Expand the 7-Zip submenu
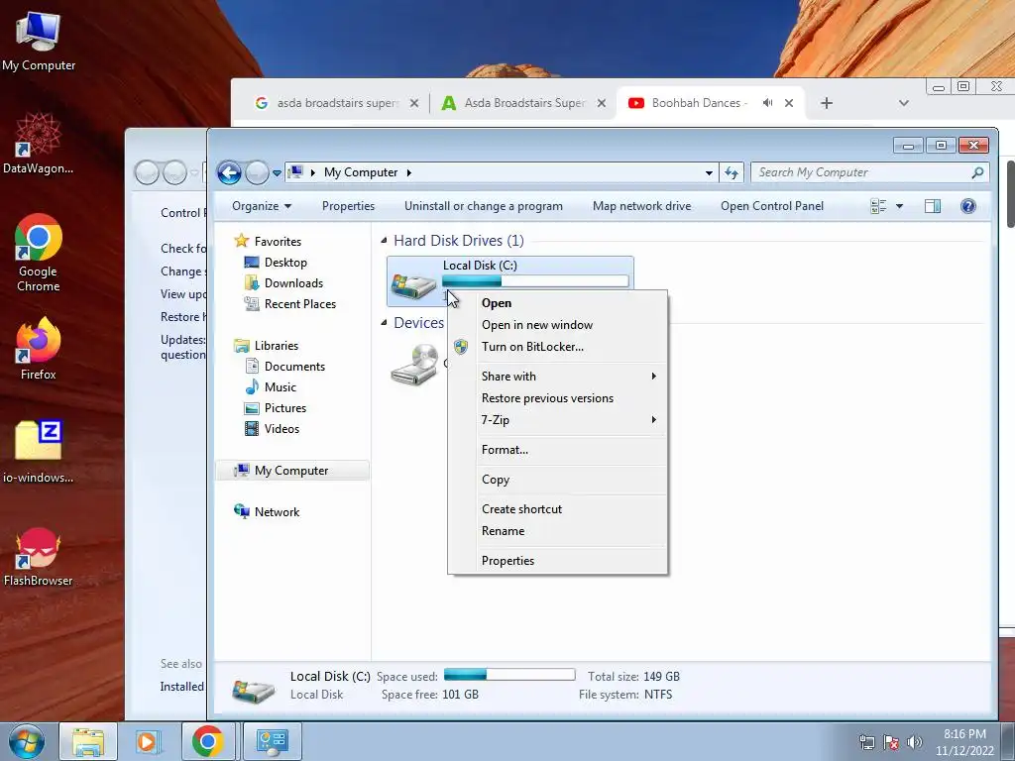The width and height of the screenshot is (1015, 761). click(x=557, y=420)
